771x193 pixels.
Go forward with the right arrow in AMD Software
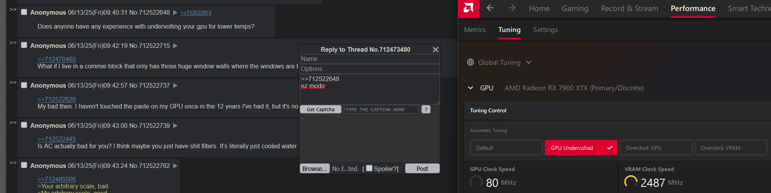coord(512,8)
